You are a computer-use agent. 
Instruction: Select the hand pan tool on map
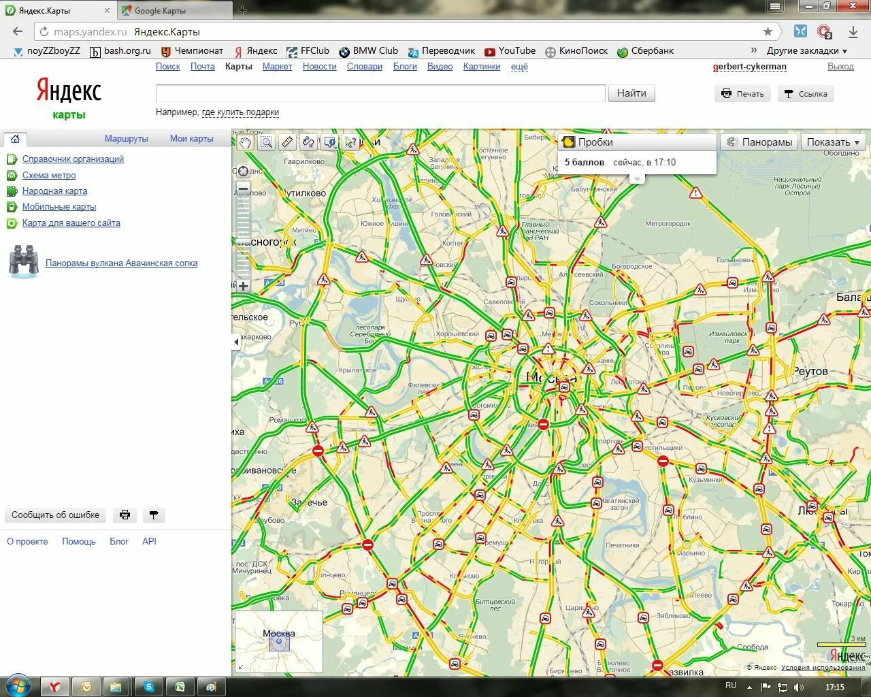pyautogui.click(x=244, y=142)
